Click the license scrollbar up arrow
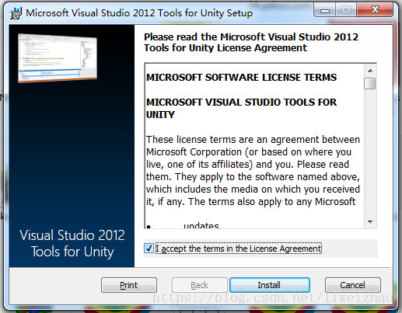 [370, 71]
